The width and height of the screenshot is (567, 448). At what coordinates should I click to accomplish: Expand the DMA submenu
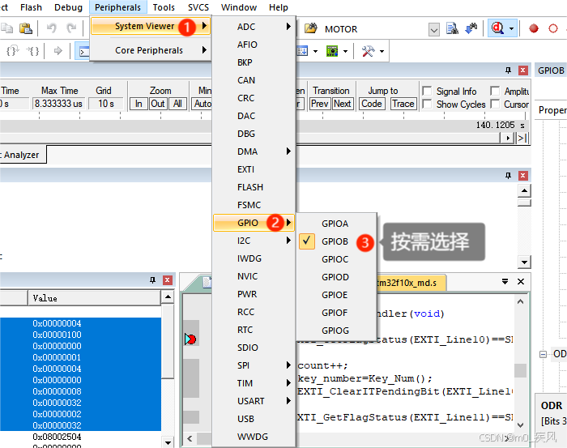point(254,151)
